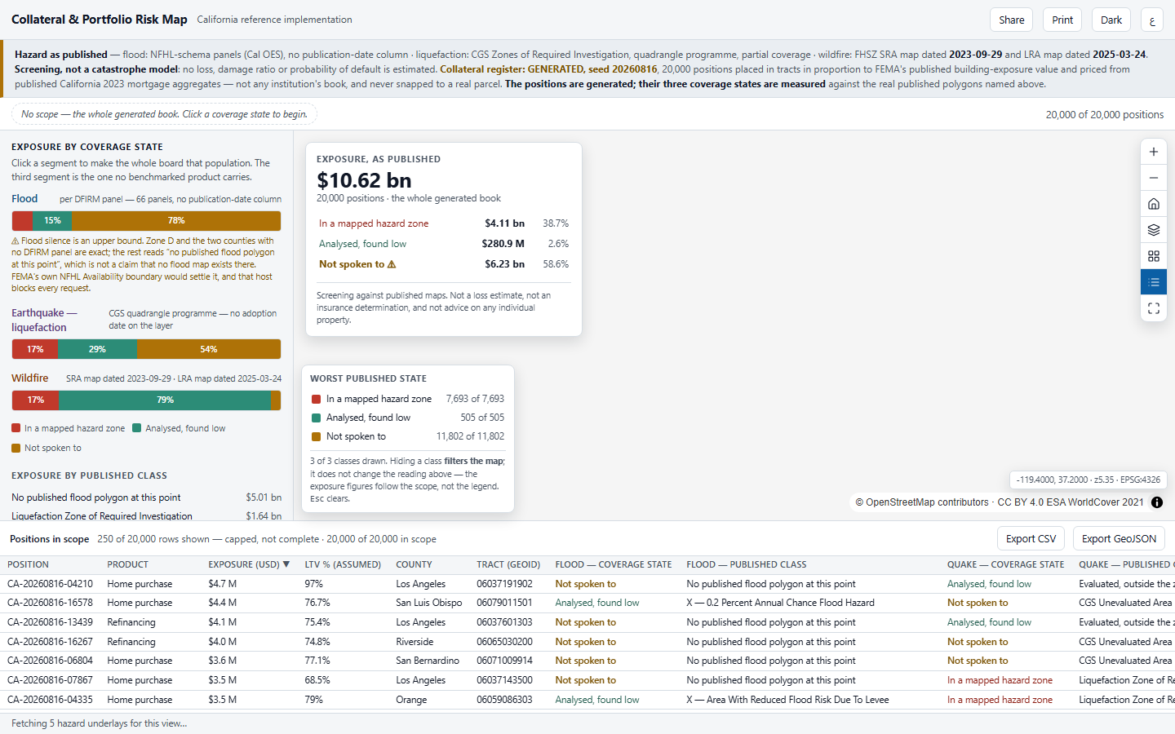Viewport: 1175px width, 734px height.
Task: Switch language with the Arabic letter button
Action: click(x=1152, y=20)
